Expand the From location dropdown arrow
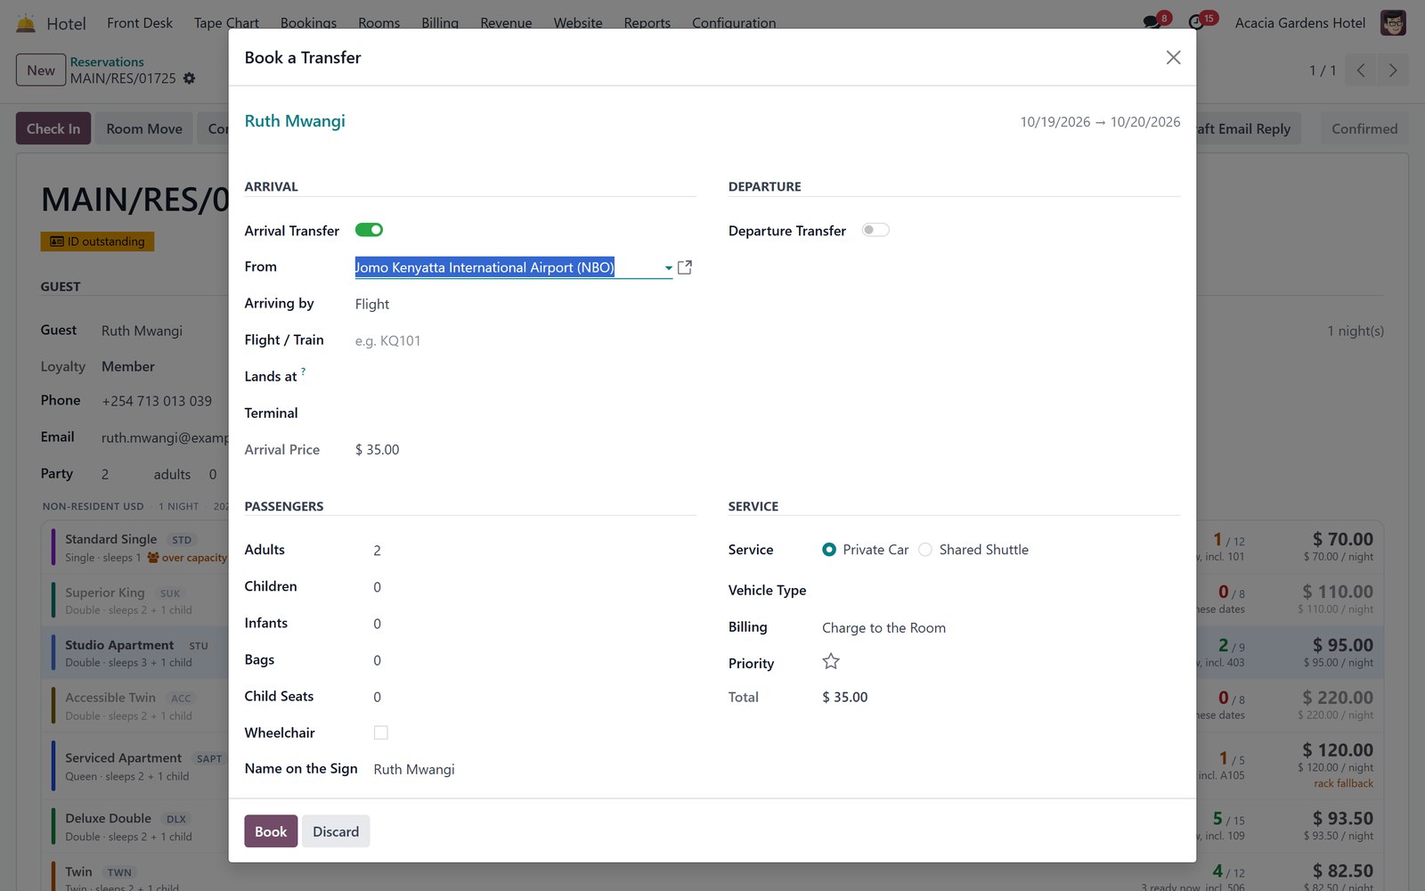Screen dimensions: 1425x891 668,268
